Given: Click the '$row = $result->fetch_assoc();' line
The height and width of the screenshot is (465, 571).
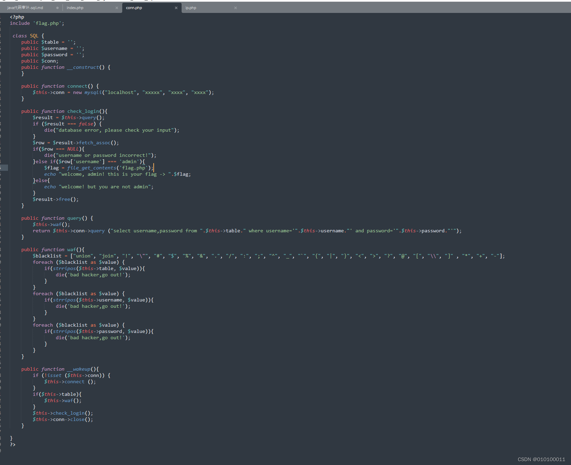Looking at the screenshot, I should point(76,143).
